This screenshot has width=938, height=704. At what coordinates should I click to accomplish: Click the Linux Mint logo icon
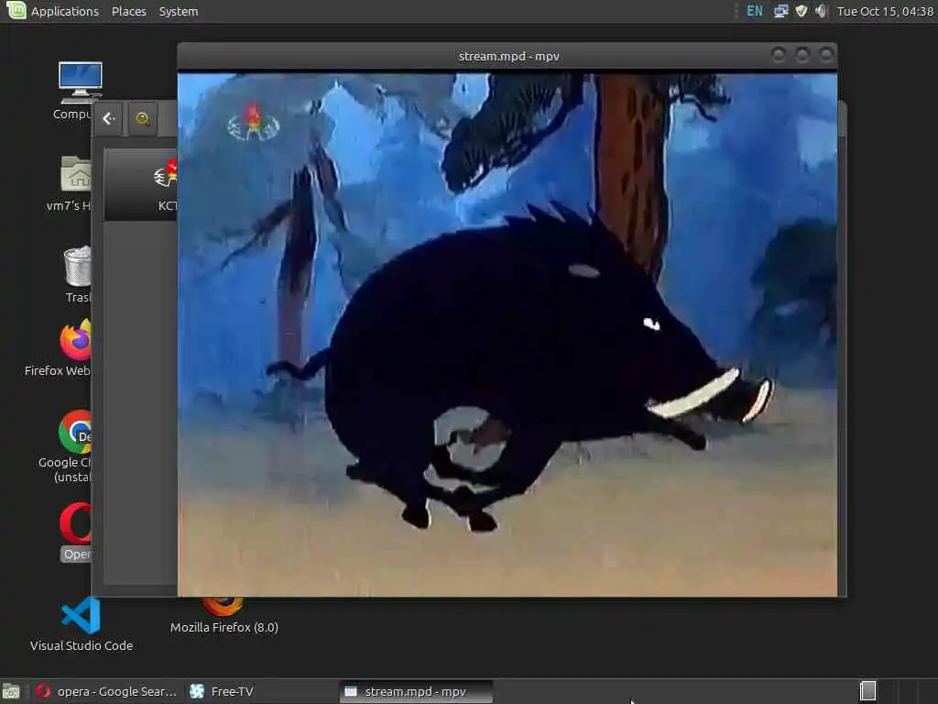point(16,11)
